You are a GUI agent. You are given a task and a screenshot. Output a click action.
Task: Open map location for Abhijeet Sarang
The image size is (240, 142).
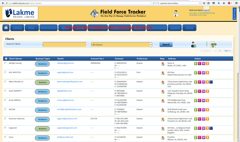point(163,64)
